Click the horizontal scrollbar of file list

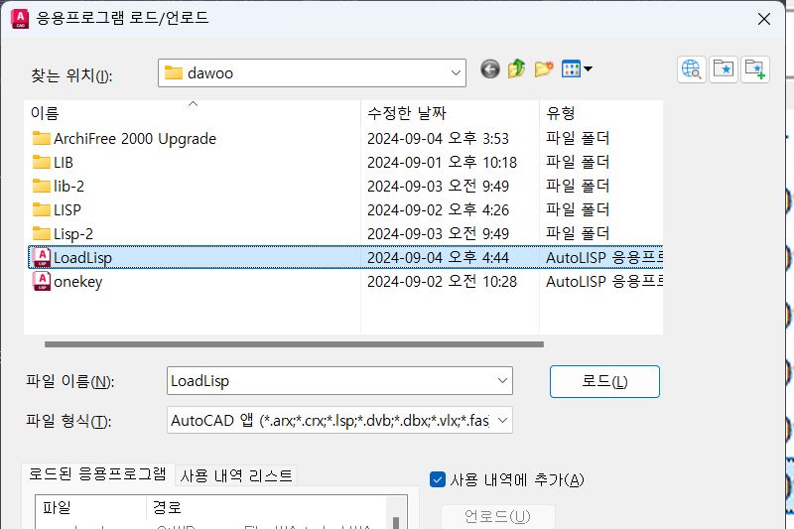pos(294,344)
